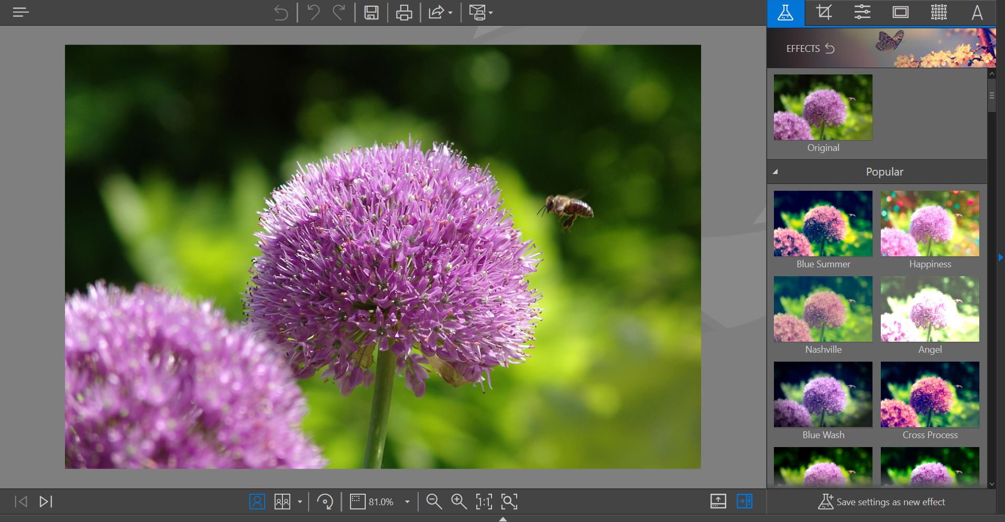
Task: Go to the next image
Action: 46,502
